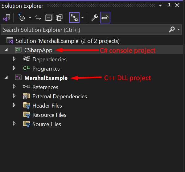
Task: Click the C# icon beside Program.cs
Action: [x=27, y=68]
